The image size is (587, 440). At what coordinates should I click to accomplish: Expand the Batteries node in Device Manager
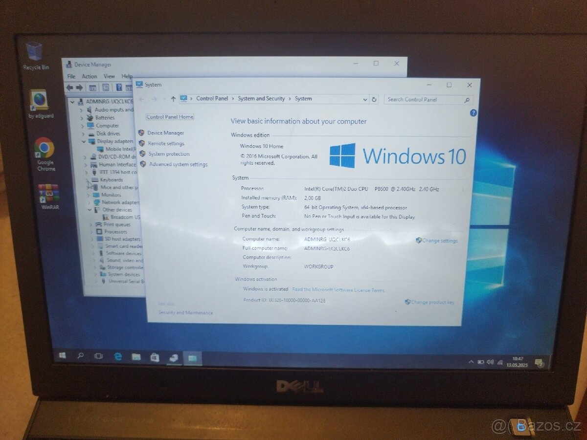pyautogui.click(x=82, y=117)
